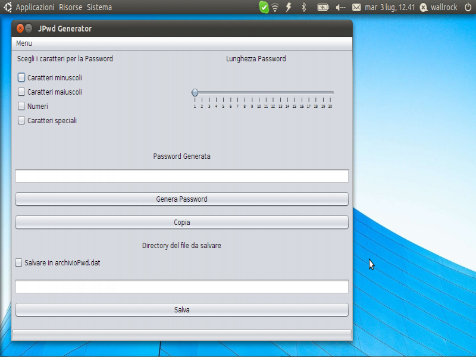Open the Sistema menu
The width and height of the screenshot is (476, 357).
point(99,7)
